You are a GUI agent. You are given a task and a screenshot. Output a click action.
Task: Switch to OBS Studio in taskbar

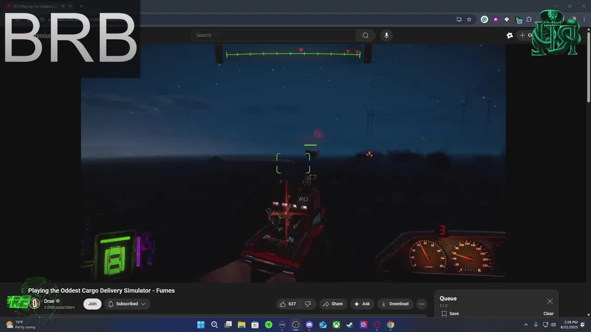(x=295, y=325)
